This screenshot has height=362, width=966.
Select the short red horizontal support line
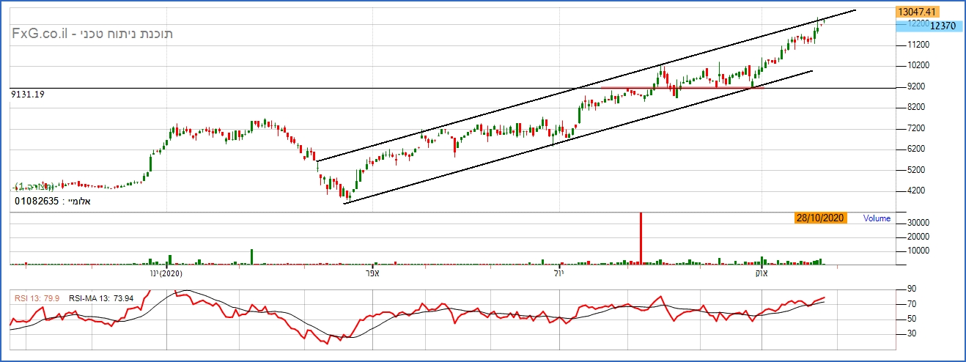click(x=682, y=88)
